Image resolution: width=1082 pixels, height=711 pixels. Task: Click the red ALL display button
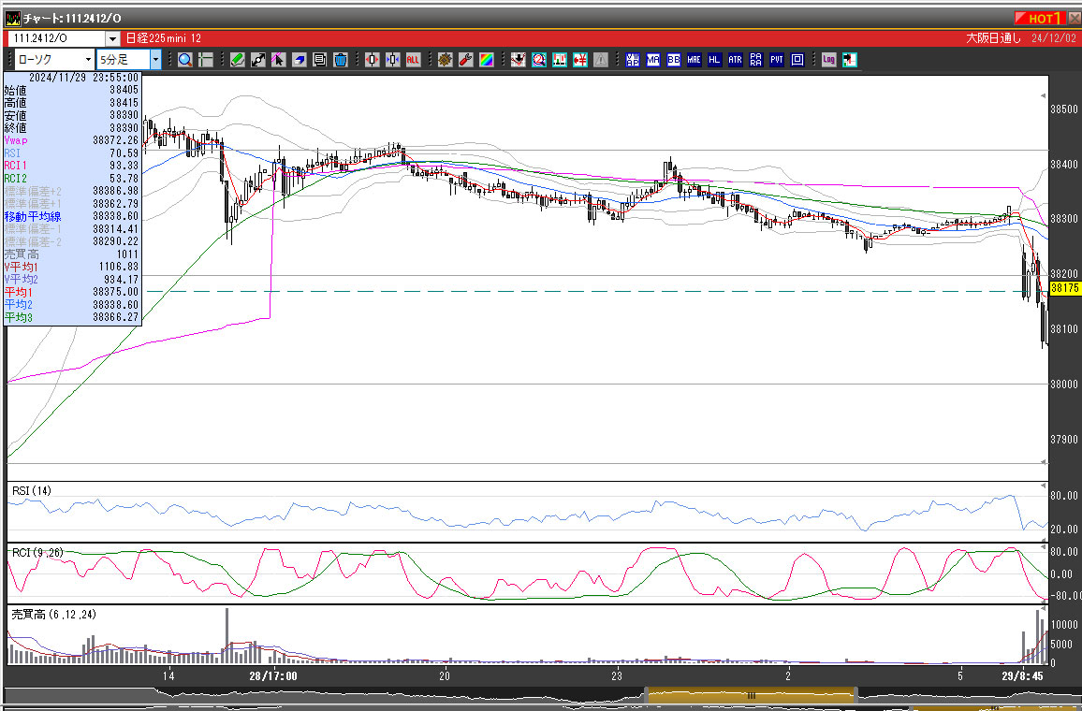pyautogui.click(x=413, y=60)
